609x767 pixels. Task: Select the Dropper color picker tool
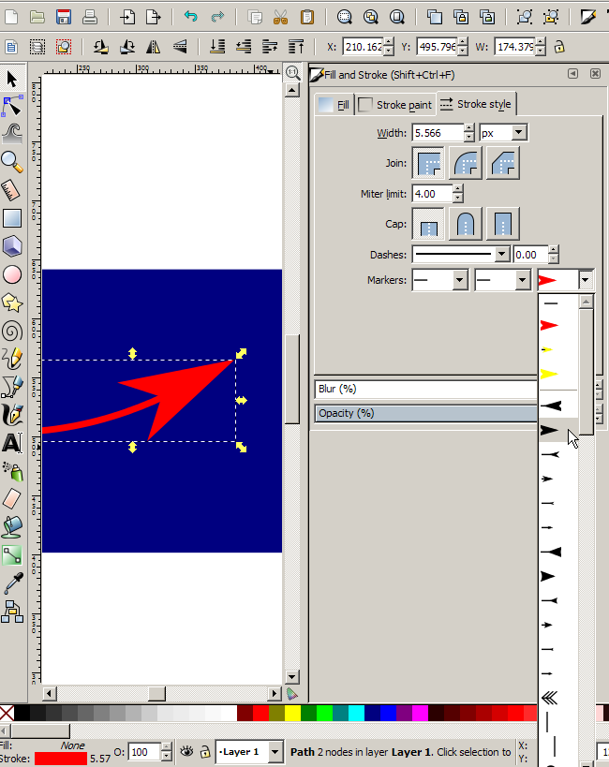click(x=12, y=583)
